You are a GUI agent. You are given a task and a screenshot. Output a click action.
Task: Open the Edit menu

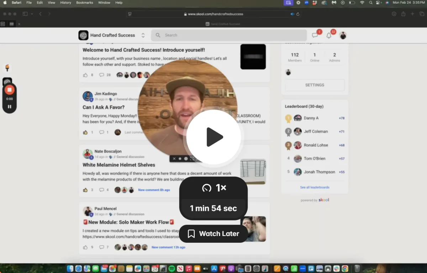tap(40, 2)
